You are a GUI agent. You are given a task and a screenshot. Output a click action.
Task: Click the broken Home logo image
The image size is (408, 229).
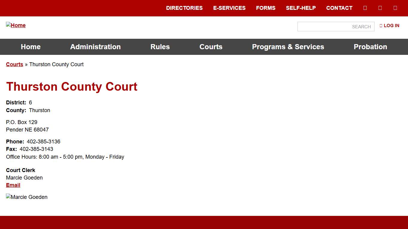click(16, 25)
